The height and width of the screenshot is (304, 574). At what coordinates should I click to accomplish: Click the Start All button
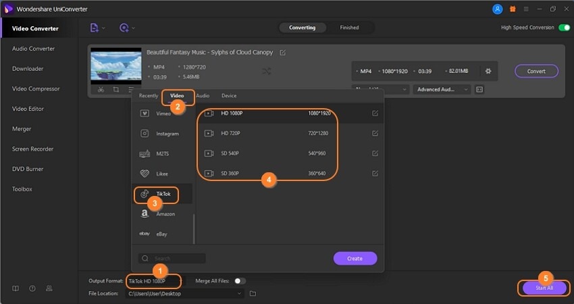tap(544, 288)
